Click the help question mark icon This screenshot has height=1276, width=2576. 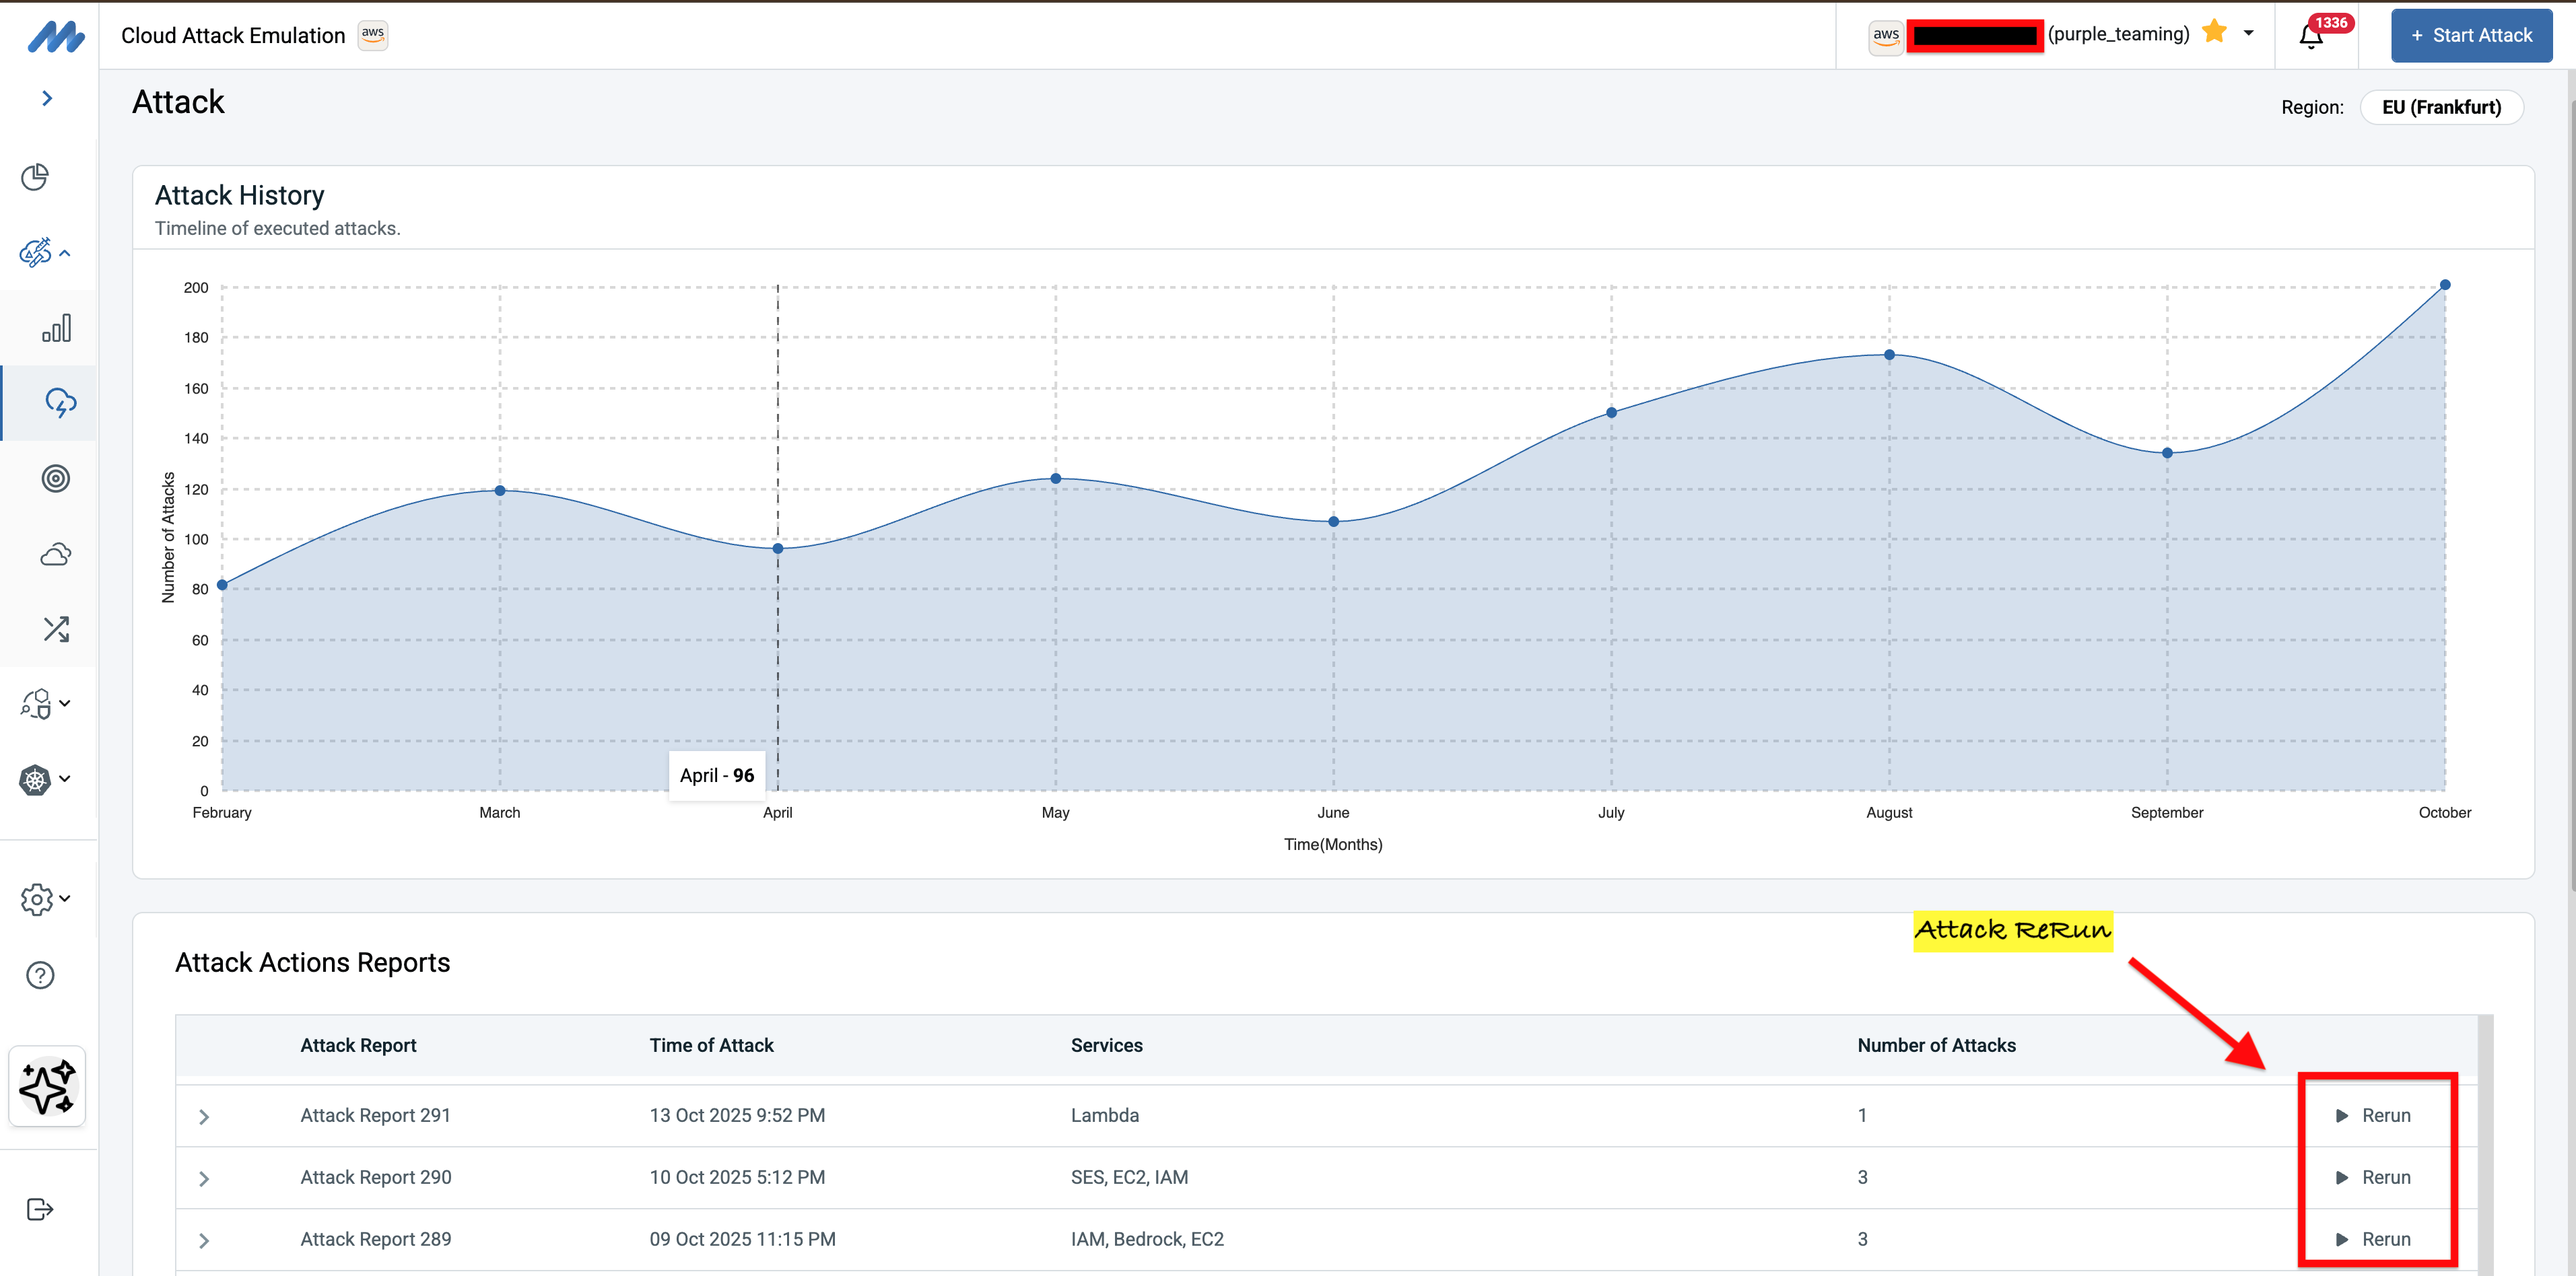[40, 975]
